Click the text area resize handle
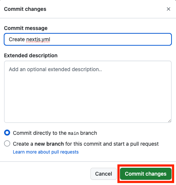 pyautogui.click(x=169, y=121)
